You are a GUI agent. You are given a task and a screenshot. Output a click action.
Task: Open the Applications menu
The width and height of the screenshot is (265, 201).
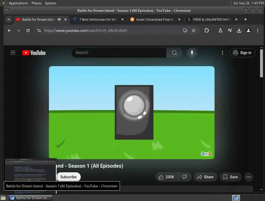pos(18,3)
